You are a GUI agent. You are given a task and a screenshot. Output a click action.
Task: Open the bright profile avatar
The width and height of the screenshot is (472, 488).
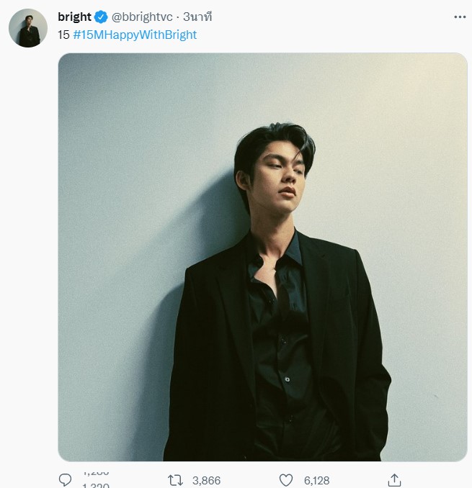pyautogui.click(x=29, y=28)
